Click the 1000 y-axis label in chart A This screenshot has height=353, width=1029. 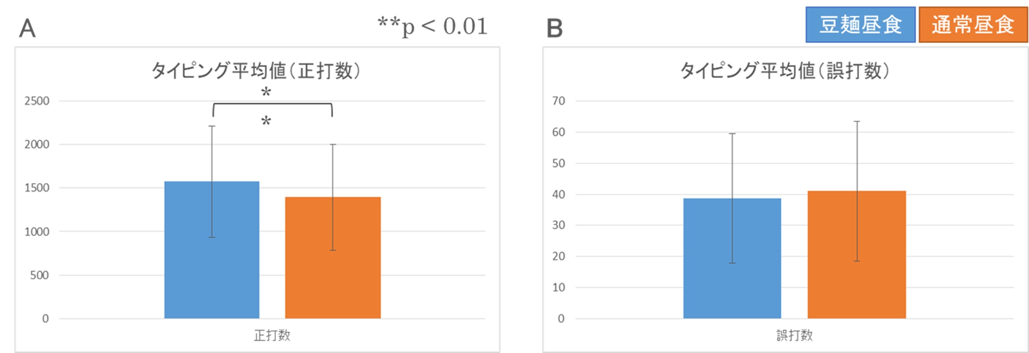(x=37, y=232)
